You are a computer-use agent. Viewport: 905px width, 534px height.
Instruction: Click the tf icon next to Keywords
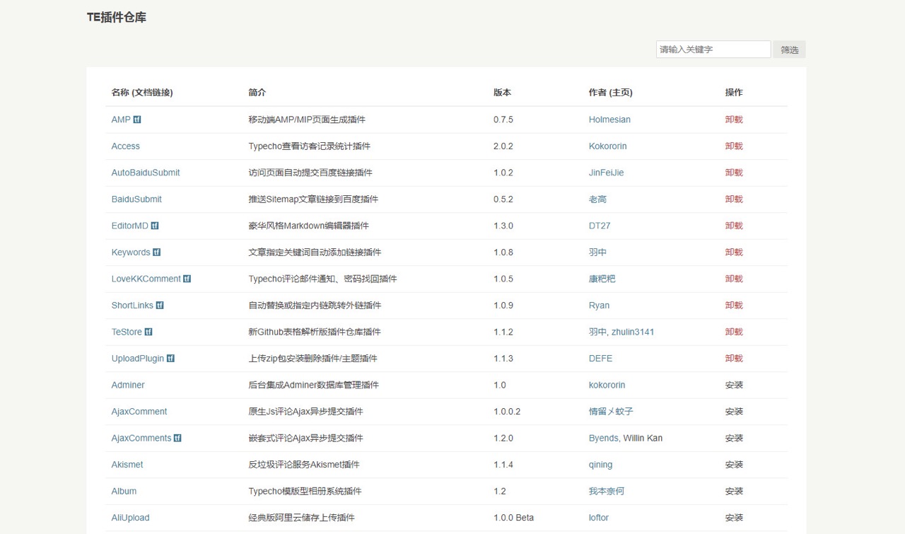point(157,253)
